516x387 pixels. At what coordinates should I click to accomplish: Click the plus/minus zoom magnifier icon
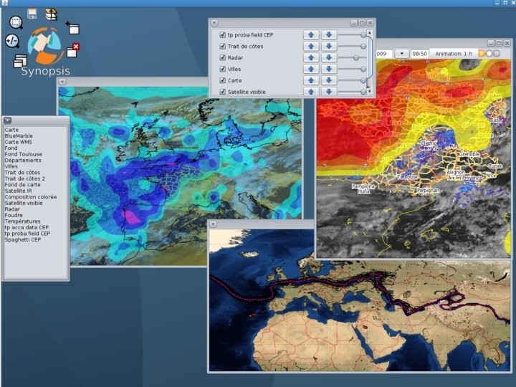(12, 41)
